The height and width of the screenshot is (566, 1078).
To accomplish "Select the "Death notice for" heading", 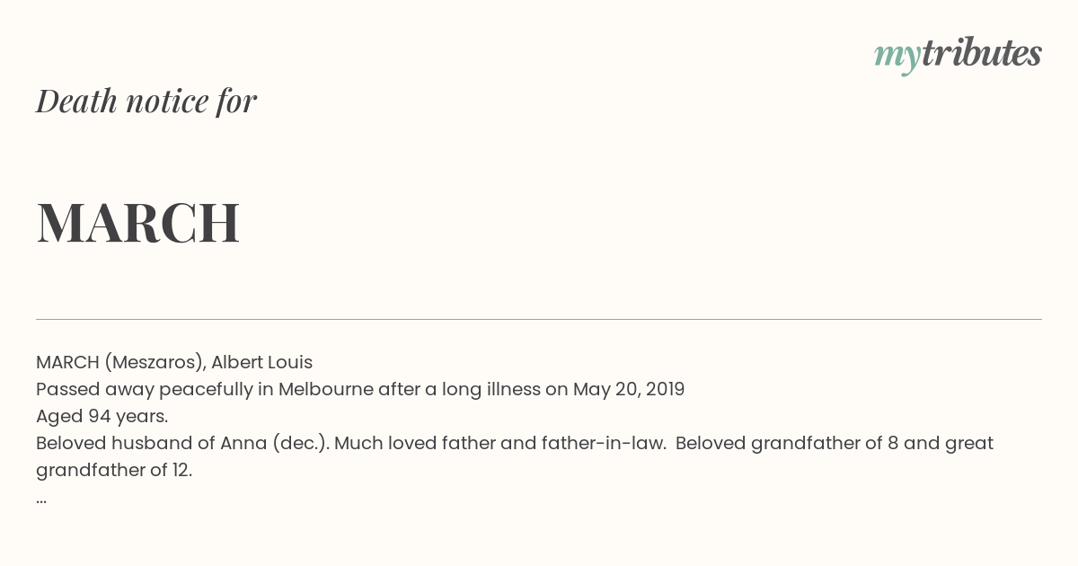I will pyautogui.click(x=146, y=101).
